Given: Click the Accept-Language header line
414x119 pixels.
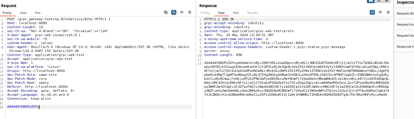Looking at the screenshot, I should pyautogui.click(x=38, y=95).
